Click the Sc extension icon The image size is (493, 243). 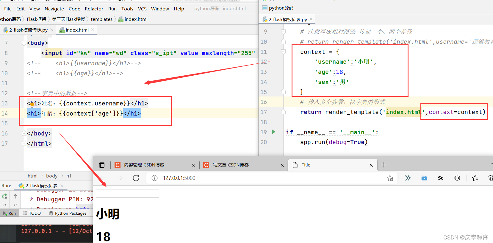click(x=441, y=178)
